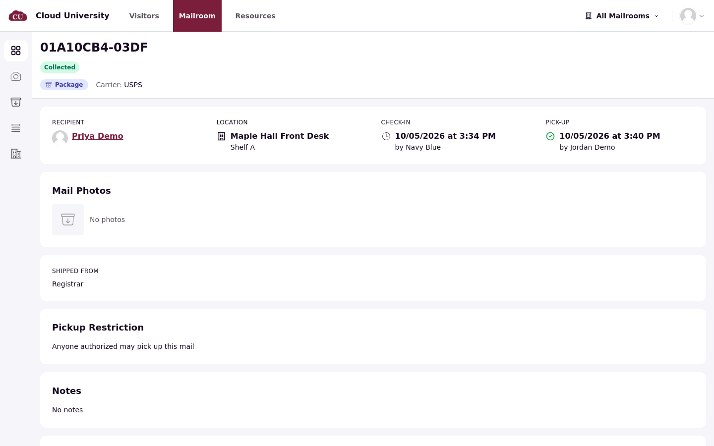Click Maple Hall Front Desk location
Screen dimensions: 714x446
[x=280, y=136]
